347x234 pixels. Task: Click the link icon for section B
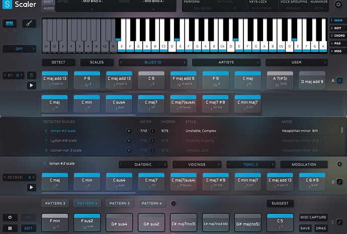tap(339, 182)
